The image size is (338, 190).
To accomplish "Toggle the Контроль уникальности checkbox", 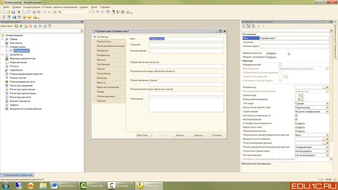I will click(296, 116).
